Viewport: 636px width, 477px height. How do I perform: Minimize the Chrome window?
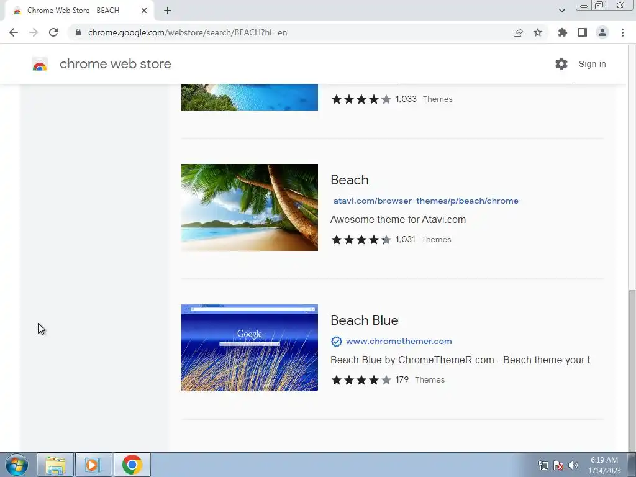(584, 6)
